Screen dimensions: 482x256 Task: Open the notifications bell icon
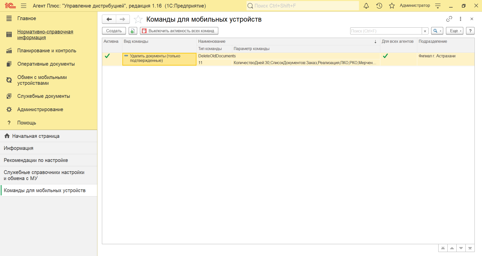coord(366,6)
